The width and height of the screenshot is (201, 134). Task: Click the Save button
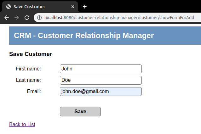click(80, 112)
